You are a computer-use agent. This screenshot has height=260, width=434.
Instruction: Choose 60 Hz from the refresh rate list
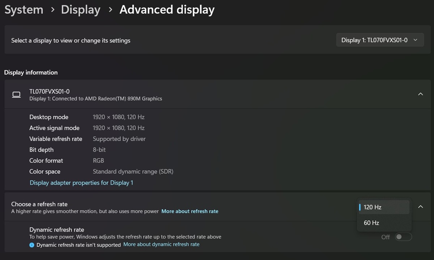pos(371,223)
